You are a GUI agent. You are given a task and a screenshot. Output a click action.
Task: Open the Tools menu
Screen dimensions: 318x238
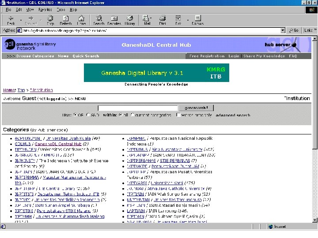coord(61,10)
